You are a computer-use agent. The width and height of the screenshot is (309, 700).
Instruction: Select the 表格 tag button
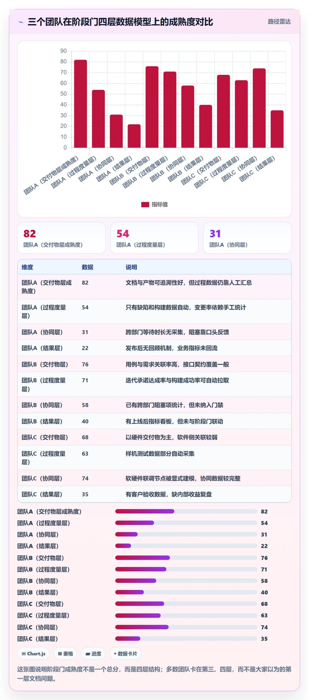[x=65, y=654]
